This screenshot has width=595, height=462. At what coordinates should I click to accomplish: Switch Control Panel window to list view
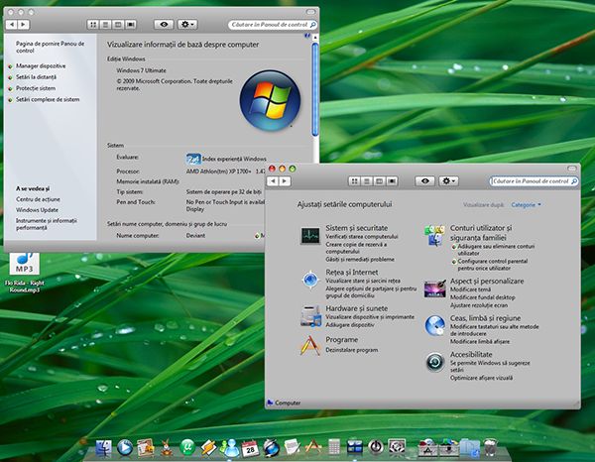pos(367,181)
